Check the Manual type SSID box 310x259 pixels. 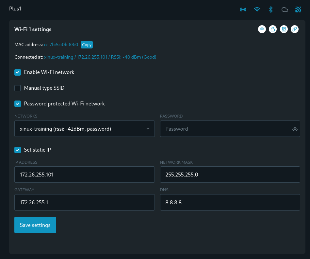(18, 88)
